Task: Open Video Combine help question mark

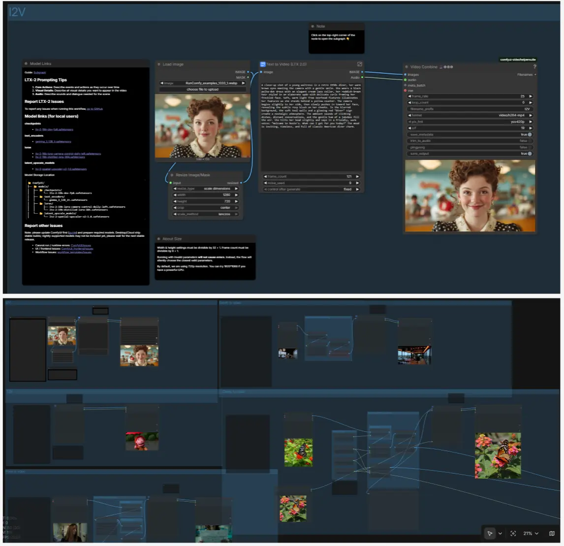Action: (x=534, y=66)
